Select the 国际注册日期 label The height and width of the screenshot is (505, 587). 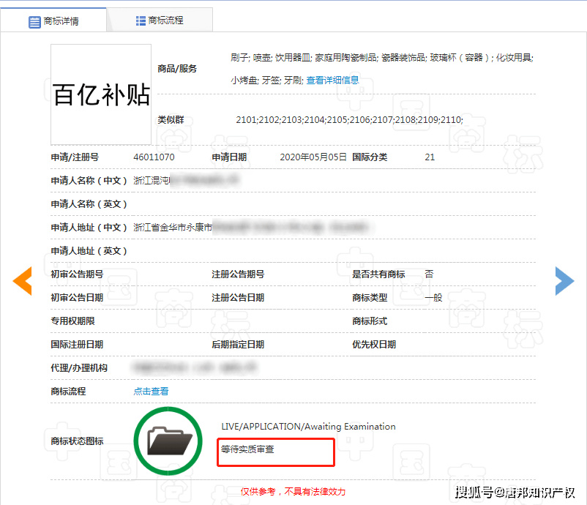point(77,345)
